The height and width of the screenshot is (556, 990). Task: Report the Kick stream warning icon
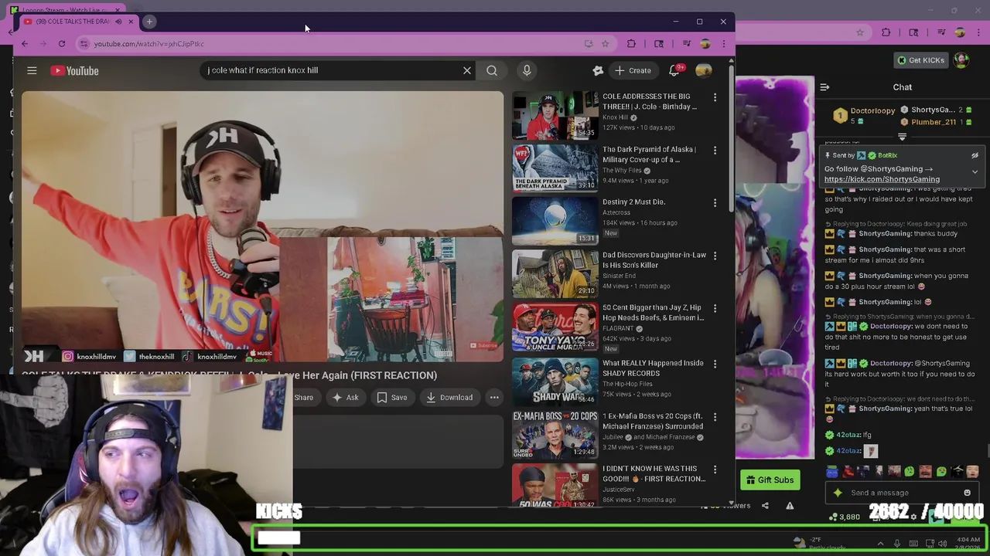tap(790, 506)
